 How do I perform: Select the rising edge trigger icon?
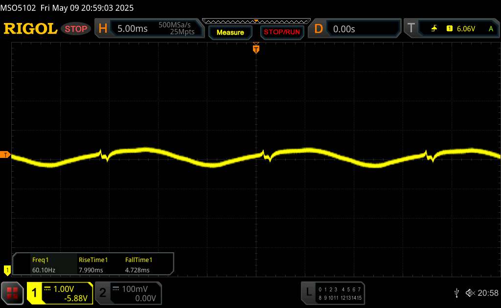coord(434,29)
